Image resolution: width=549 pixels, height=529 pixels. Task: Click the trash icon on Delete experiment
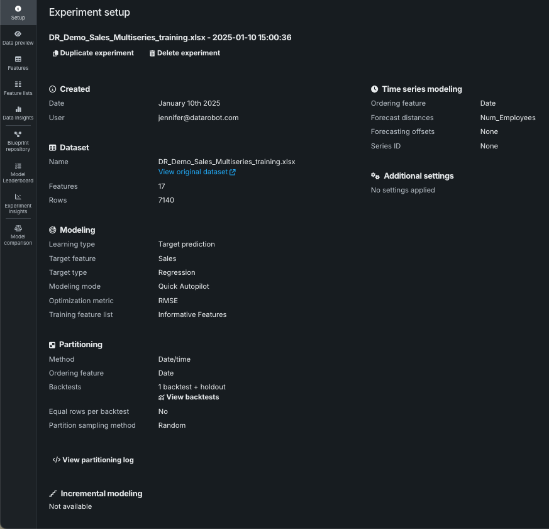(152, 53)
